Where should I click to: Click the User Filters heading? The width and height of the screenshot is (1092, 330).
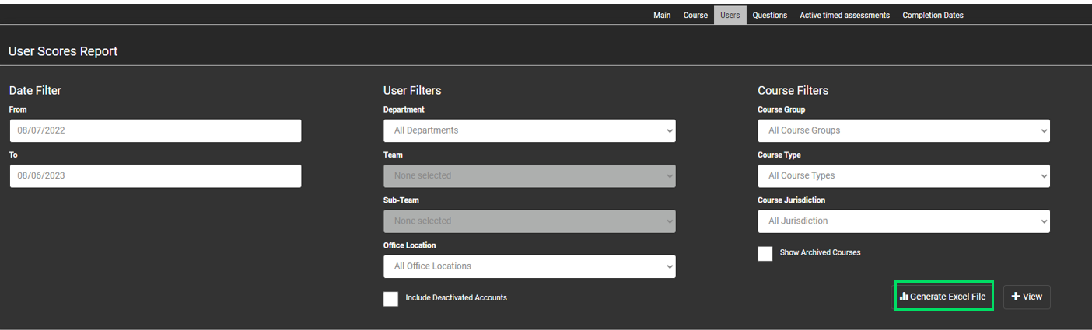(x=412, y=91)
